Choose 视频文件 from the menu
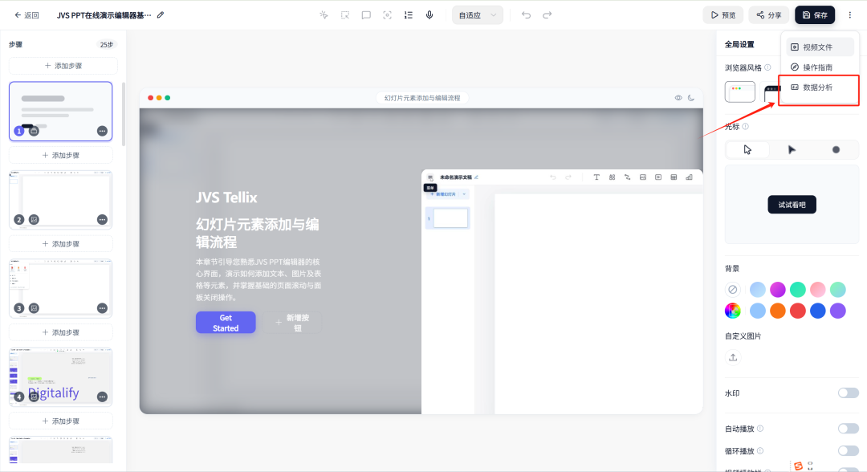 point(820,47)
